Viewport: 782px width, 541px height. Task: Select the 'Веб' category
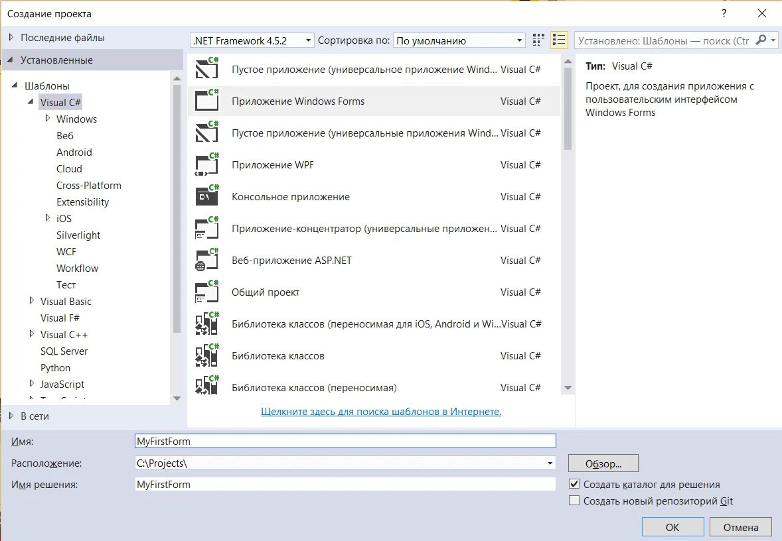pos(65,135)
